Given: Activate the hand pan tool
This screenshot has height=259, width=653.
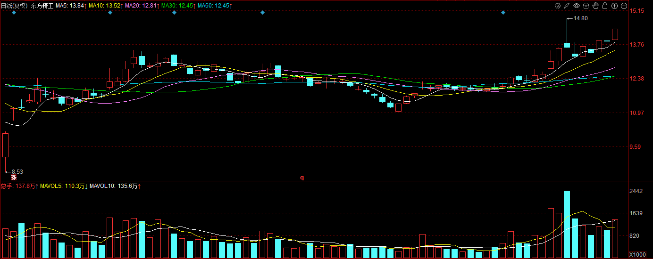Looking at the screenshot, I should (595, 6).
